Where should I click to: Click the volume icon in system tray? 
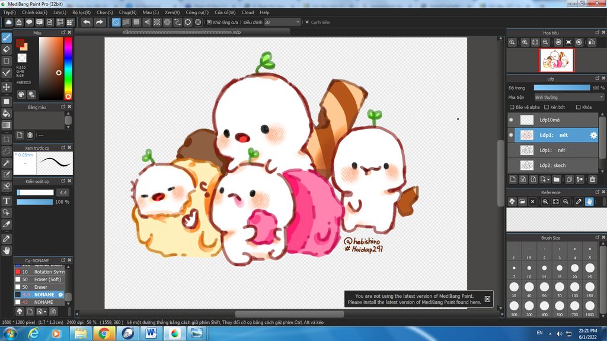pyautogui.click(x=559, y=333)
